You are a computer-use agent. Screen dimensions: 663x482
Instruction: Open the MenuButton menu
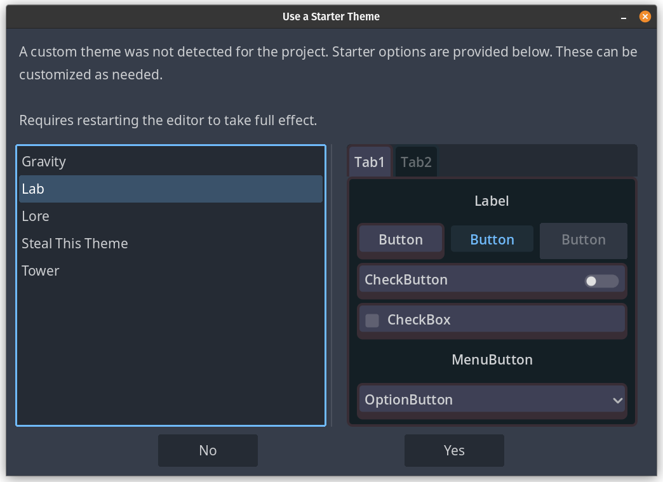[492, 359]
